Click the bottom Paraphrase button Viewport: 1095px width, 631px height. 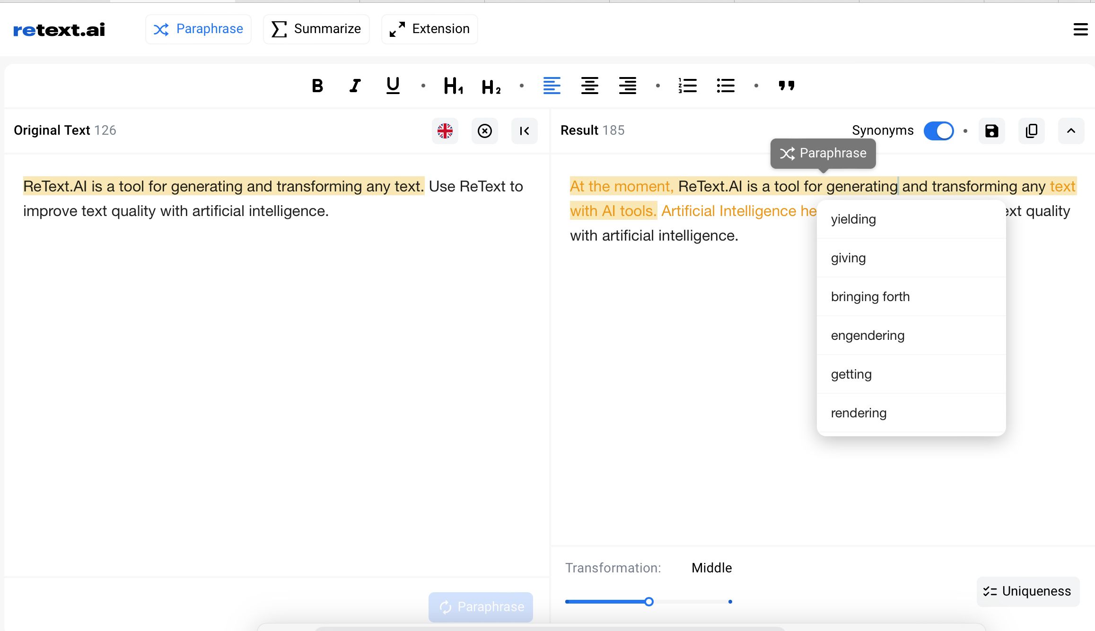coord(481,607)
